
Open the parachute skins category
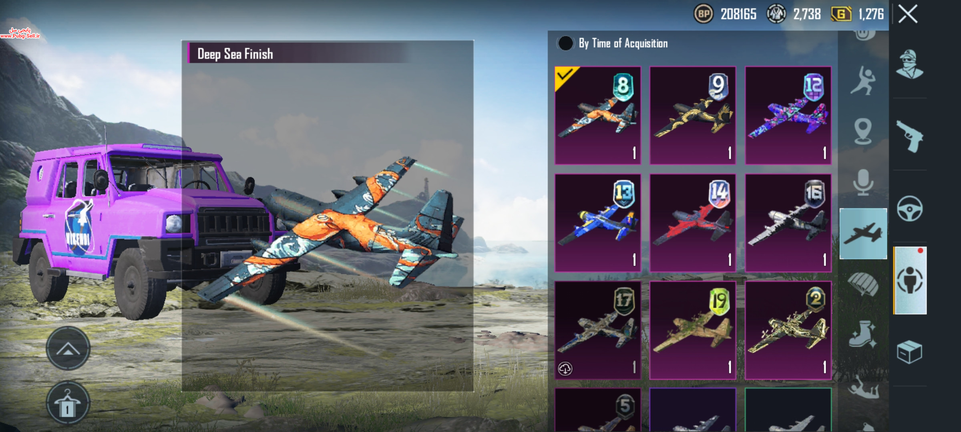863,283
